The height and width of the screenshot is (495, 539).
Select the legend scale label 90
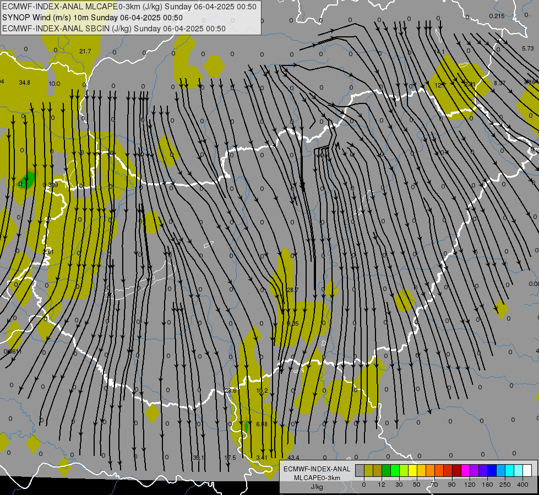click(x=451, y=485)
